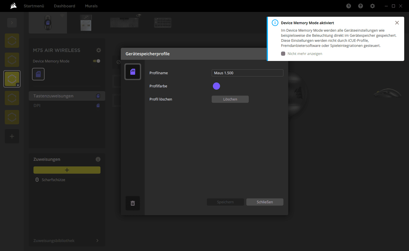
Task: Open Dashboard tab
Action: (65, 6)
